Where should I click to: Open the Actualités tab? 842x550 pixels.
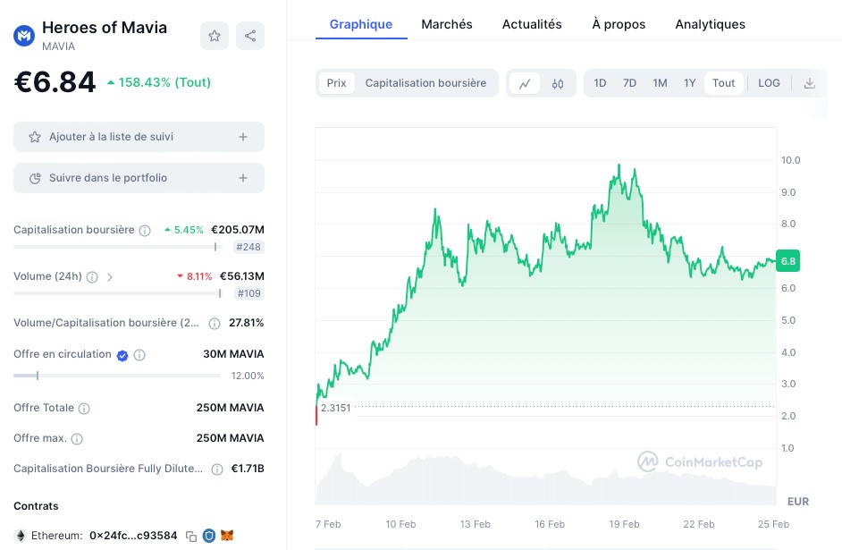click(532, 24)
